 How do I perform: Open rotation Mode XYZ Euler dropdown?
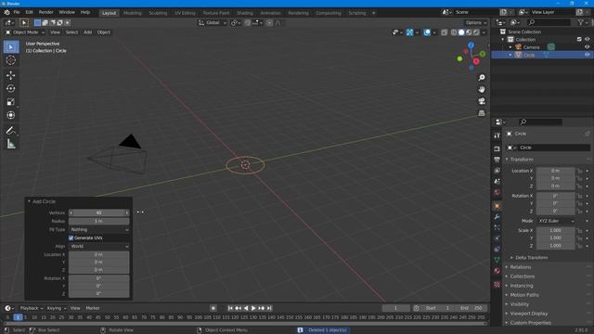click(556, 221)
